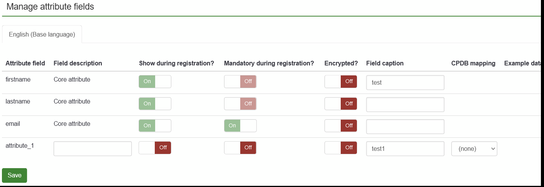Enable attribute_1 Mandatory during registration

[x=240, y=148]
